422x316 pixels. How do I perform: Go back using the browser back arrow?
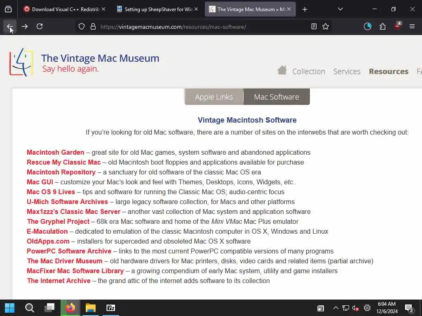coord(10,26)
